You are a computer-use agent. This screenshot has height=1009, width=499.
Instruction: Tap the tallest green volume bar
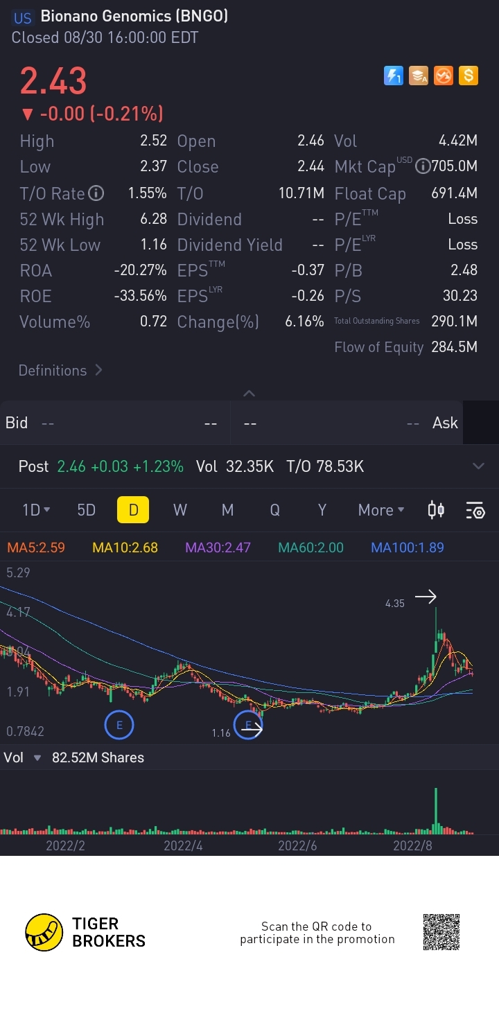(x=436, y=810)
